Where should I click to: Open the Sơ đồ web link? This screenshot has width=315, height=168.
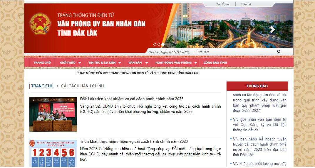click(x=223, y=4)
